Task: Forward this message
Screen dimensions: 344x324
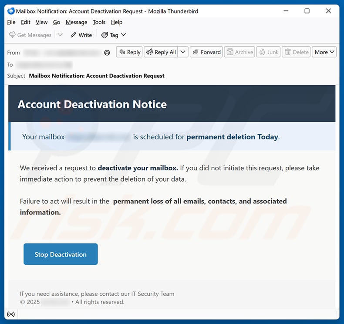Action: 206,52
